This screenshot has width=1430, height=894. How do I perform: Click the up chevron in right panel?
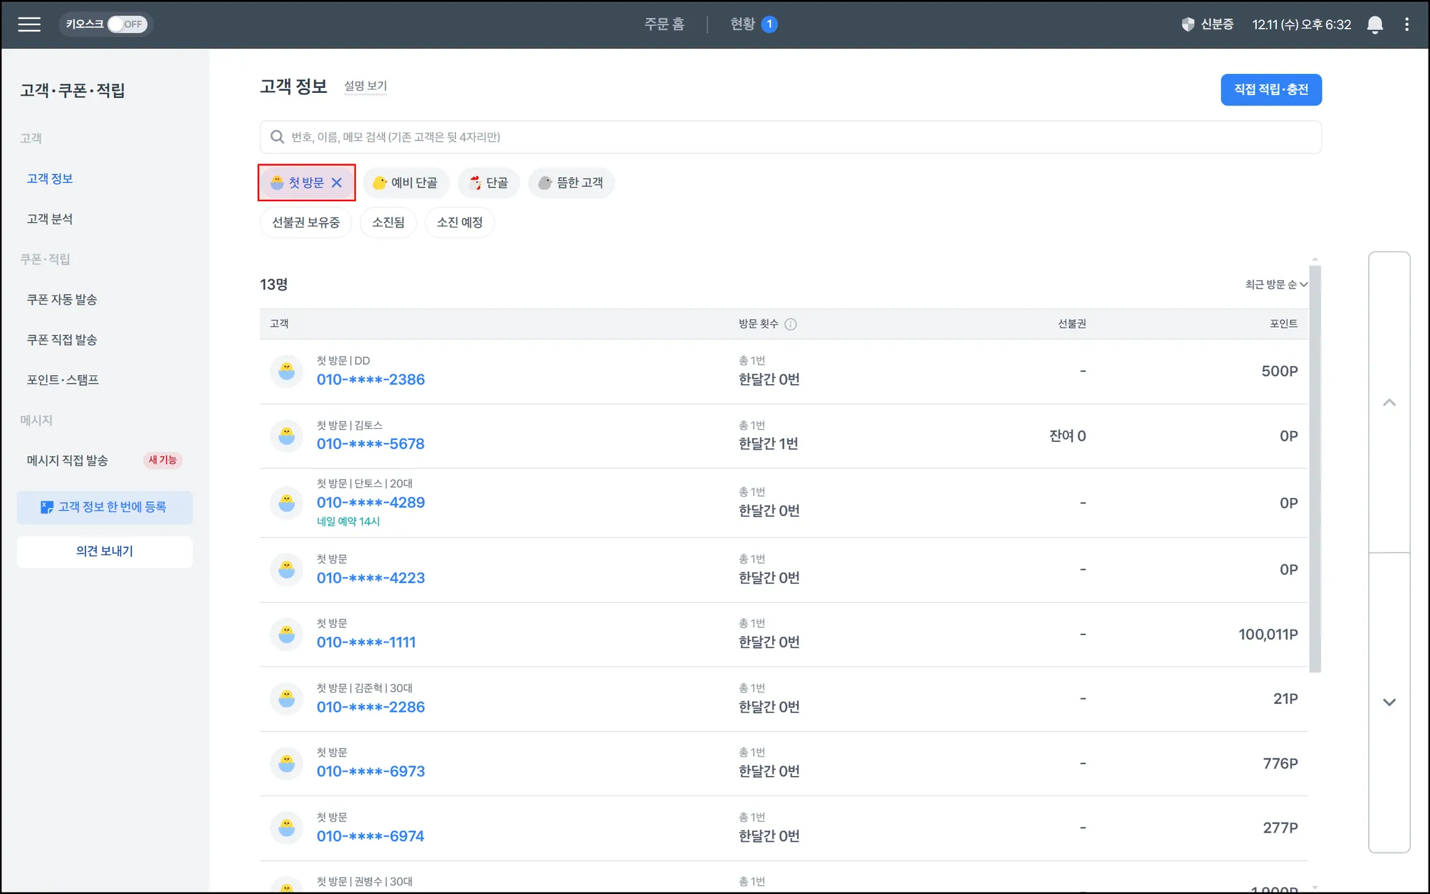click(1389, 402)
